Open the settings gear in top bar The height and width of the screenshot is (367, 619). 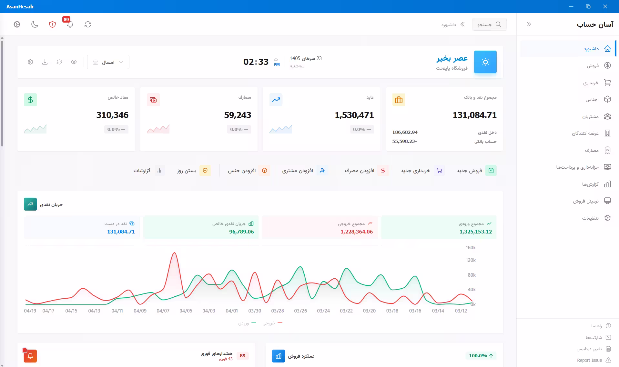[17, 24]
